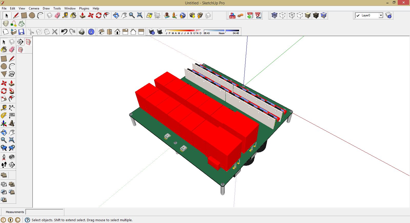Viewport: 410px width, 223px height.
Task: Choose the Dimension tool
Action: pyautogui.click(x=12, y=108)
